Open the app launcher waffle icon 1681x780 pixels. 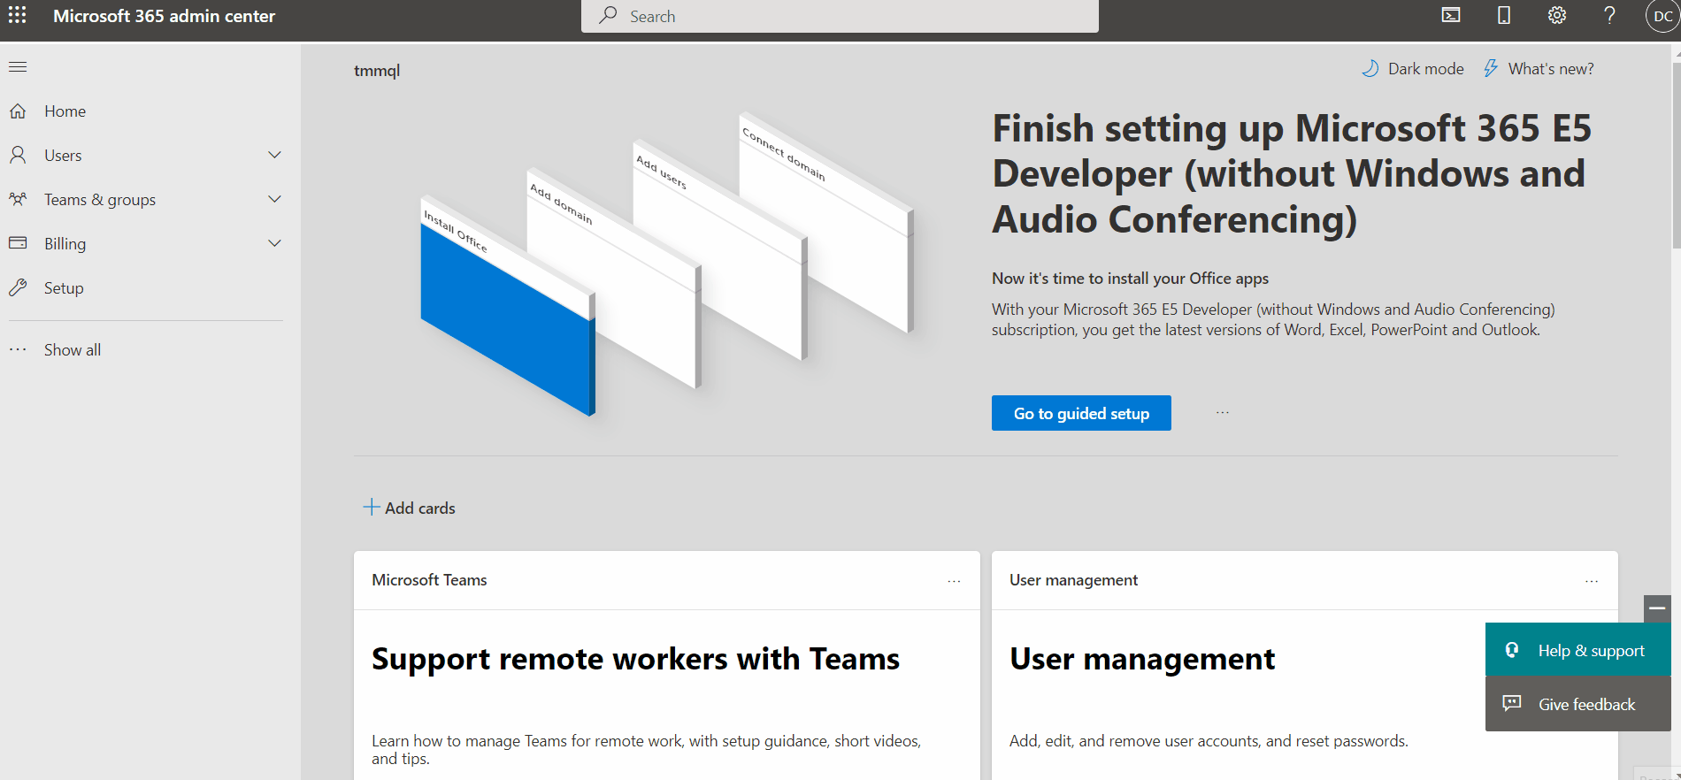pyautogui.click(x=17, y=16)
